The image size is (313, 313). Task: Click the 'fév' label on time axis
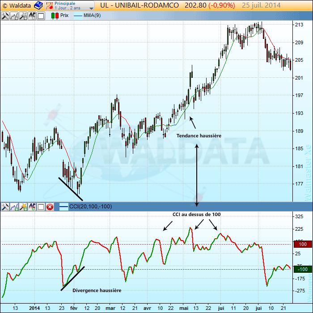tap(74, 308)
